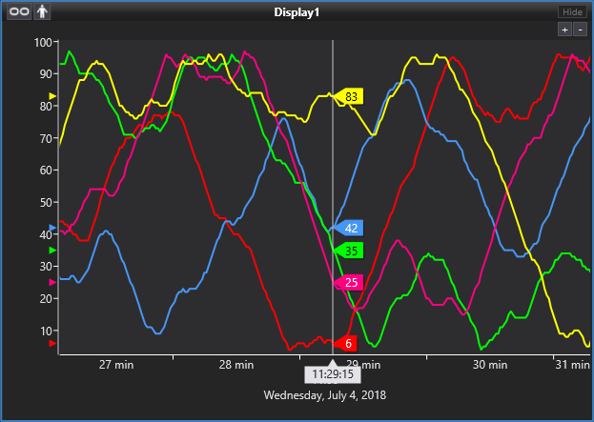Screen dimensions: 594x422
Task: Click the 11:29:15 cursor time label
Action: 333,374
